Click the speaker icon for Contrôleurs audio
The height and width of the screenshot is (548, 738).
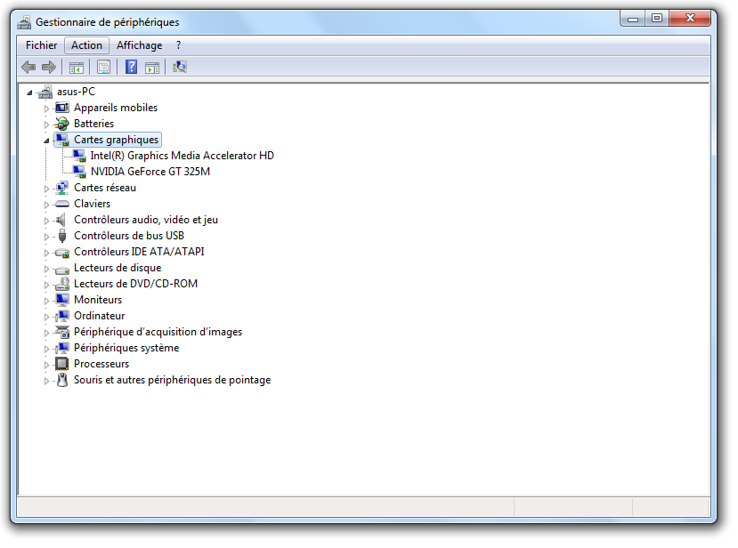coord(61,220)
